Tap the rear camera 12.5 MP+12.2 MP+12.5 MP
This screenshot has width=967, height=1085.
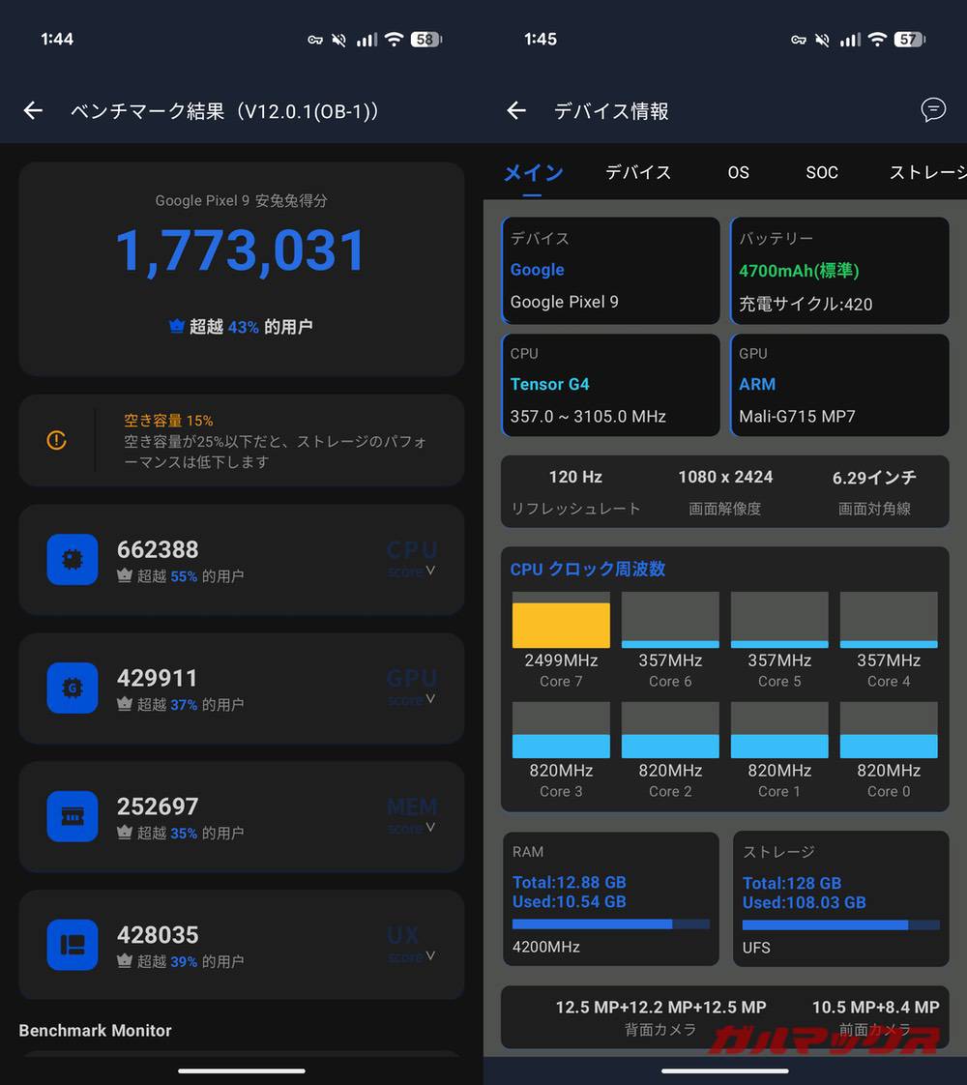pos(660,1008)
